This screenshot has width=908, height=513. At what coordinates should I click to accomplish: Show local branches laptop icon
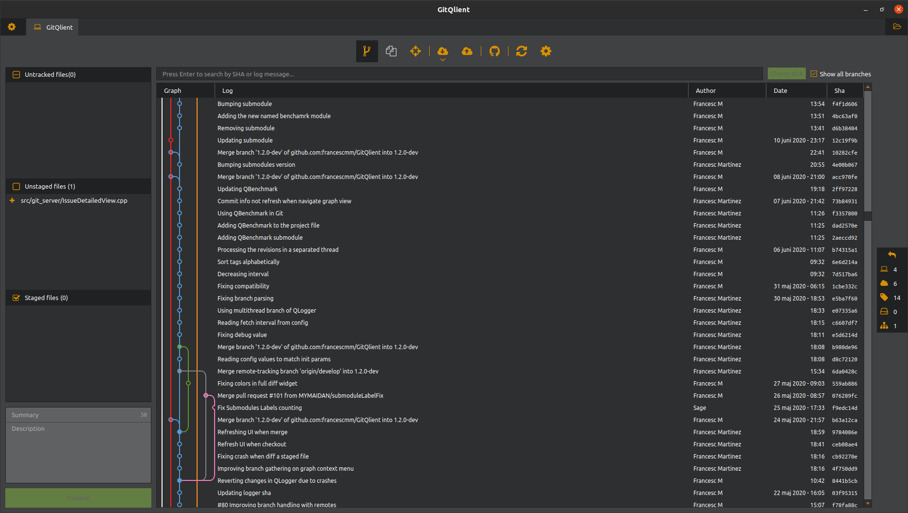click(884, 269)
